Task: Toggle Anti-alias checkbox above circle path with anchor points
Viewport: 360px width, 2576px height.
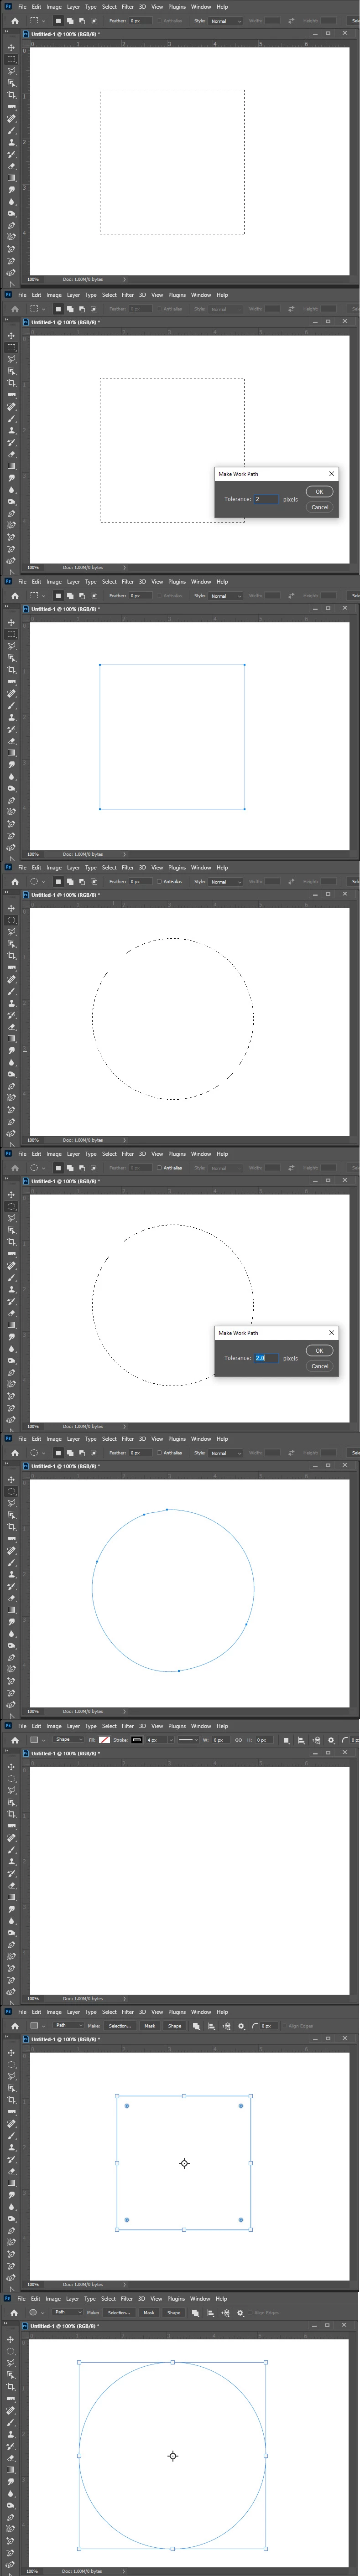Action: click(159, 1453)
